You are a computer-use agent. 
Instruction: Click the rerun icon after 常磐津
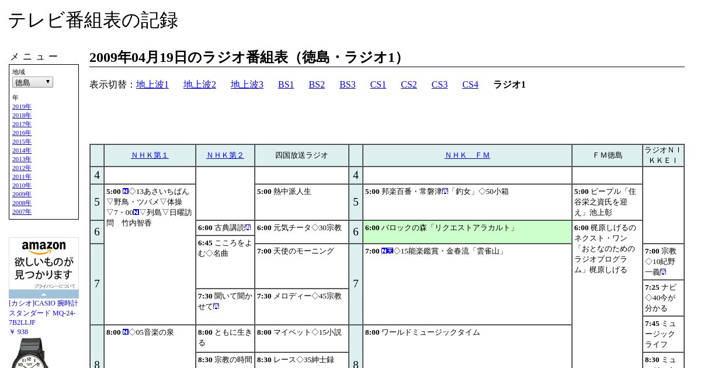click(x=445, y=192)
